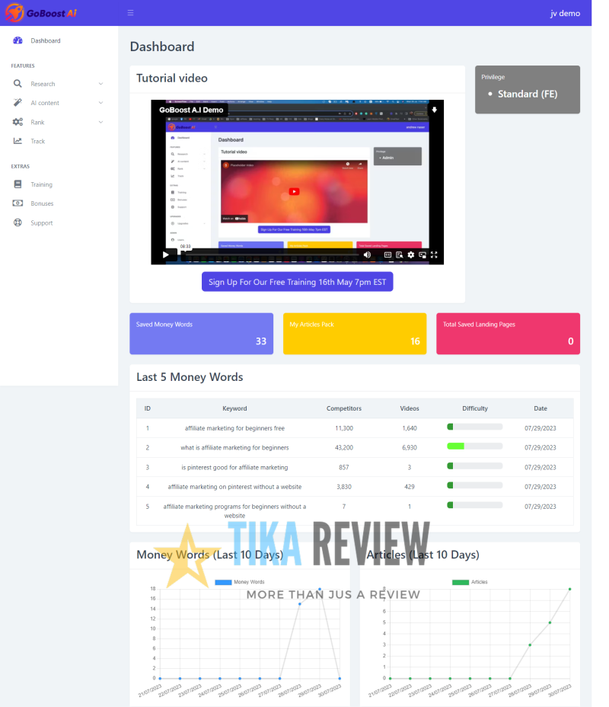Screen dimensions: 609x707
Task: Mute the tutorial video volume
Action: 367,255
